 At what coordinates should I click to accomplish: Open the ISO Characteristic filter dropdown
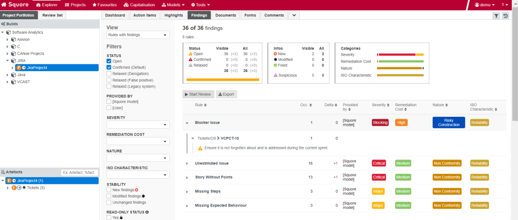tap(138, 175)
